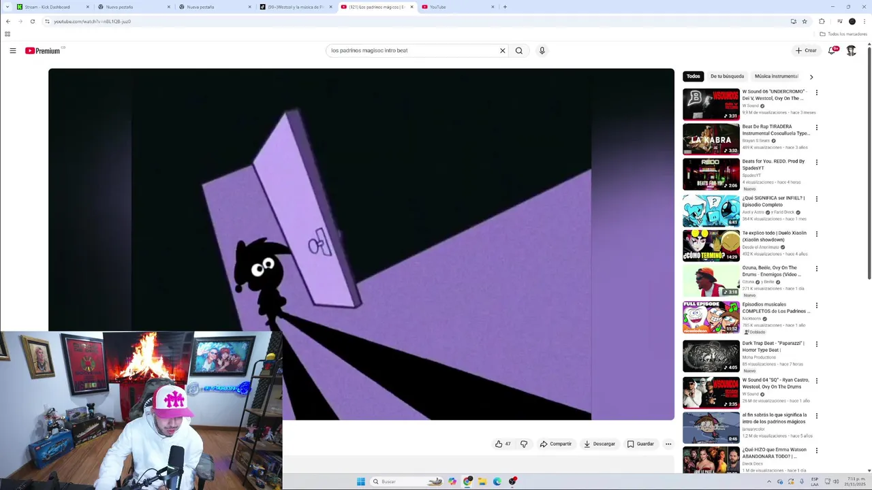
Task: Click the main video player area
Action: coord(361,244)
